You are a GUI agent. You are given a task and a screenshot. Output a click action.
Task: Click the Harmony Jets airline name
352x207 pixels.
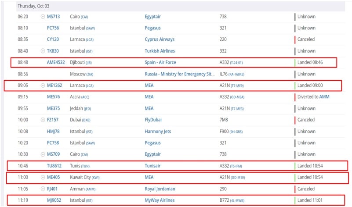pyautogui.click(x=158, y=131)
